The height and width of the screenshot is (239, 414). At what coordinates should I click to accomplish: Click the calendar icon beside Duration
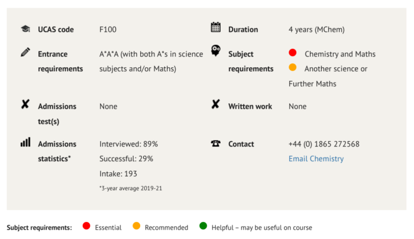click(216, 27)
